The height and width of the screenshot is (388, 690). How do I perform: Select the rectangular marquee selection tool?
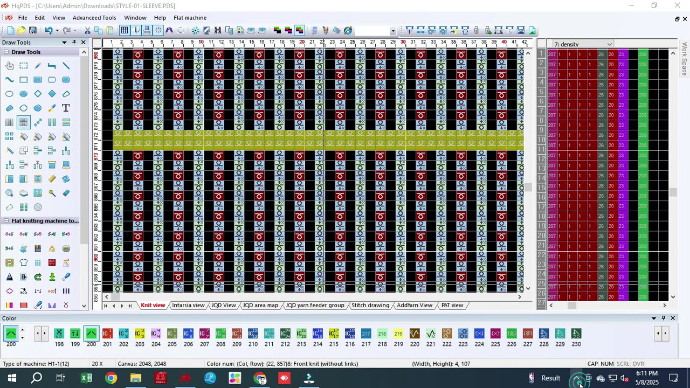24,66
